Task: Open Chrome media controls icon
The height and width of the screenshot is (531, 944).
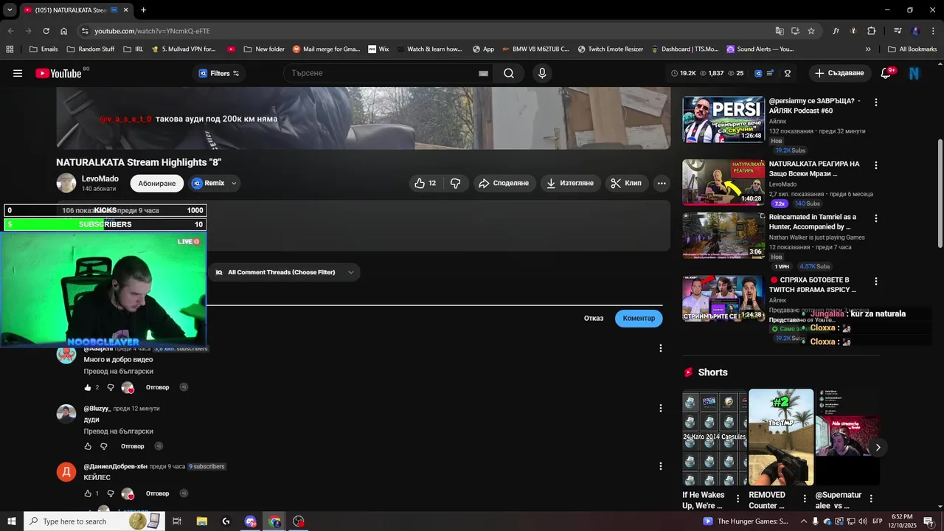Action: pyautogui.click(x=898, y=31)
